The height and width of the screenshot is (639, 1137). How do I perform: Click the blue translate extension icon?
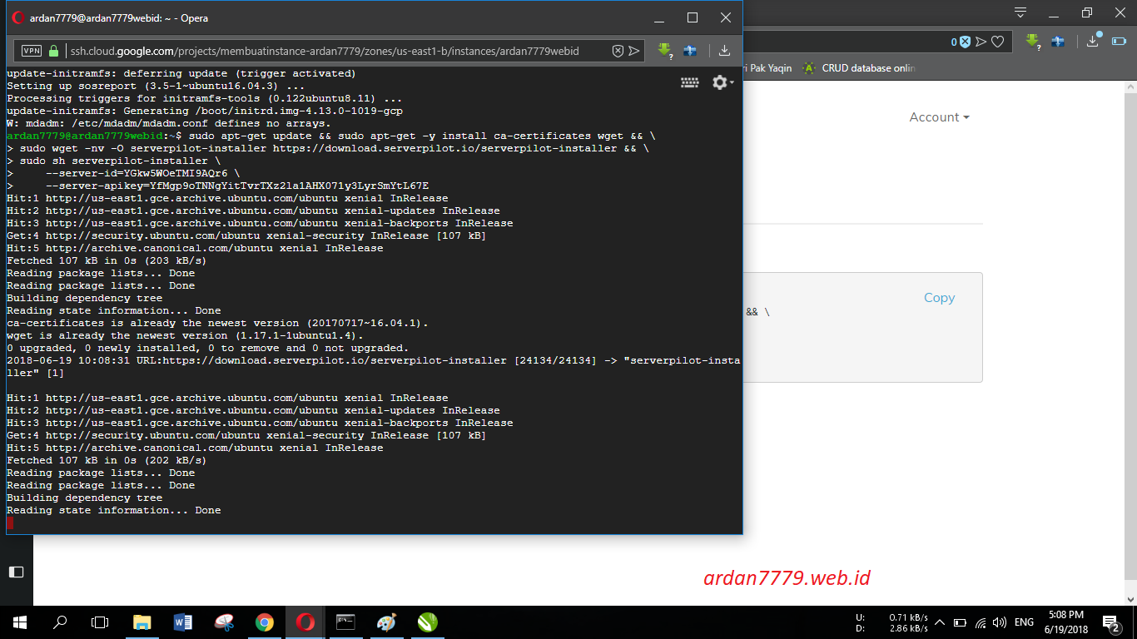point(690,51)
